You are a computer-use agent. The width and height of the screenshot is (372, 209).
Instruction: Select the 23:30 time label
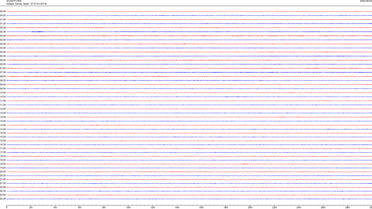pos(3,199)
